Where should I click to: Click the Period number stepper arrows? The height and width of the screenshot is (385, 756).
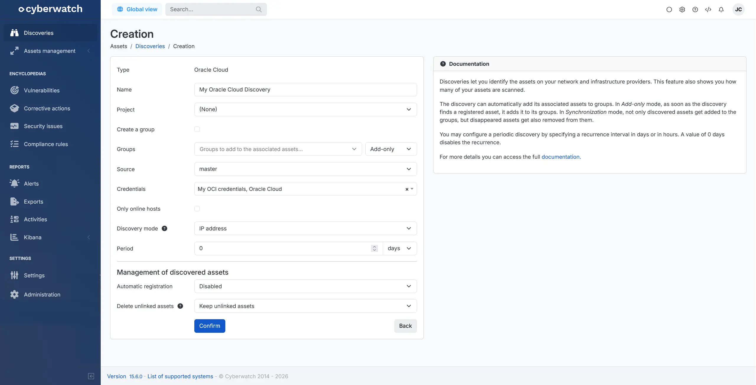point(374,248)
